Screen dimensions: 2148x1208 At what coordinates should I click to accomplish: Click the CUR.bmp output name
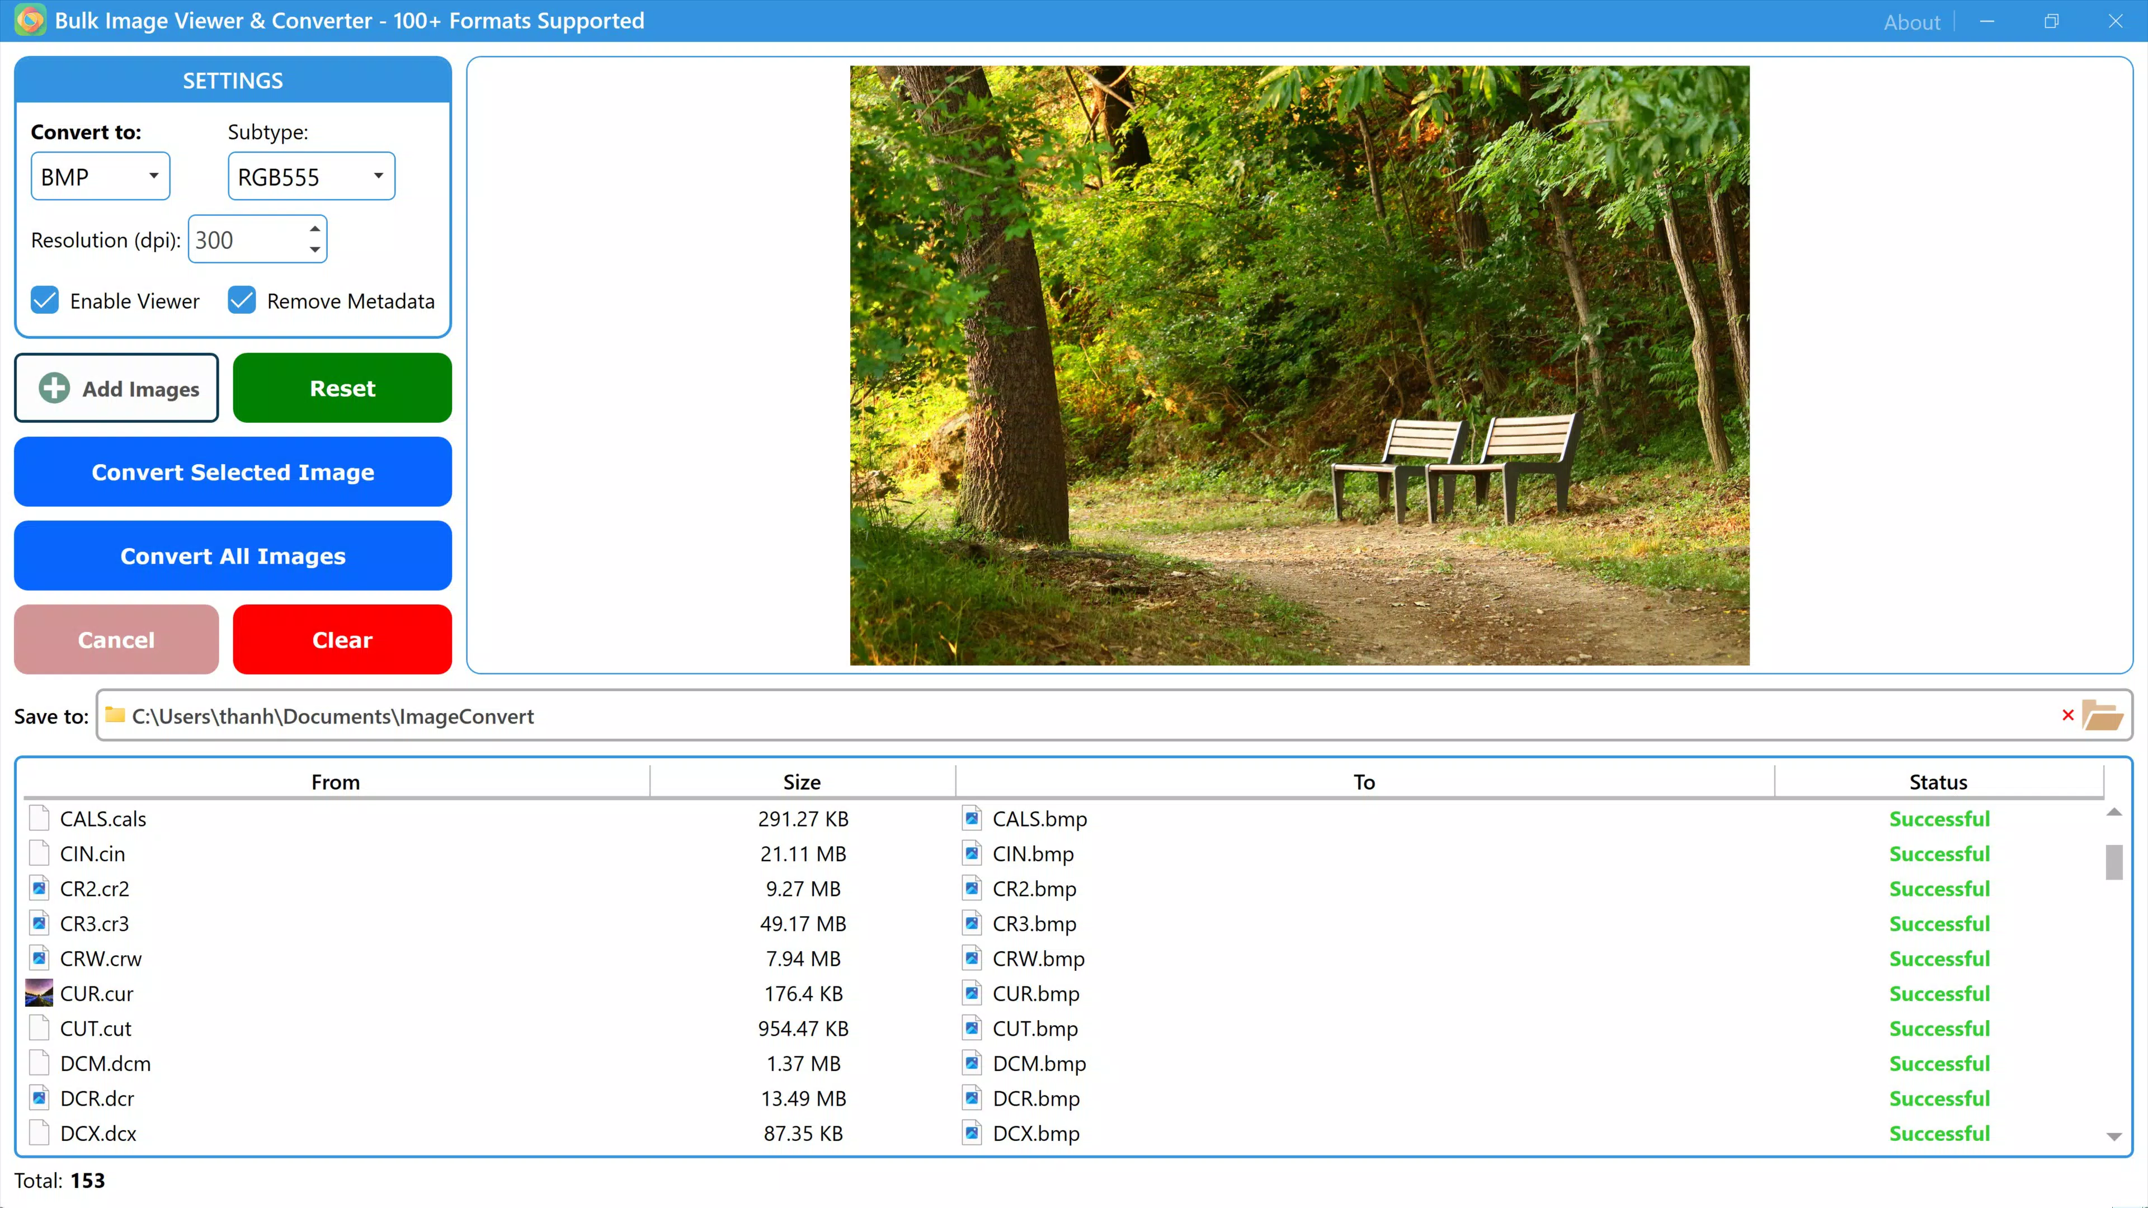pos(1035,993)
